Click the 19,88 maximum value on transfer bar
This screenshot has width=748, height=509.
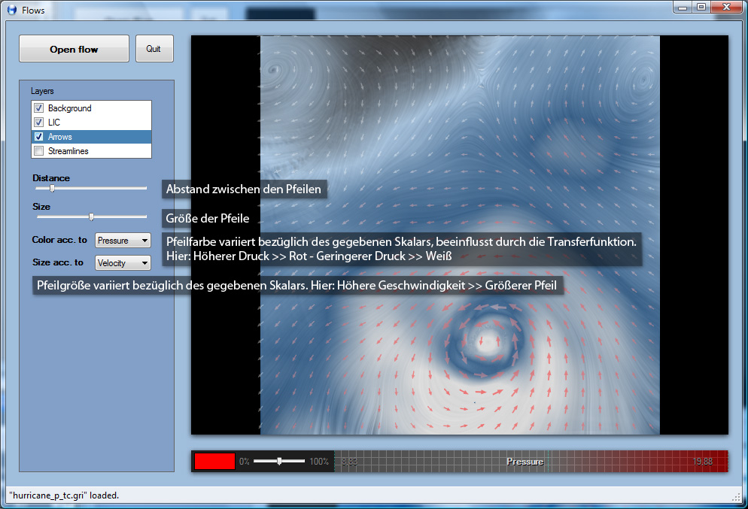[x=703, y=462]
